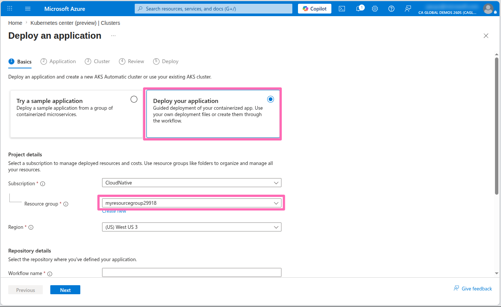This screenshot has width=501, height=307.
Task: Click the Resource group info icon
Action: [66, 204]
